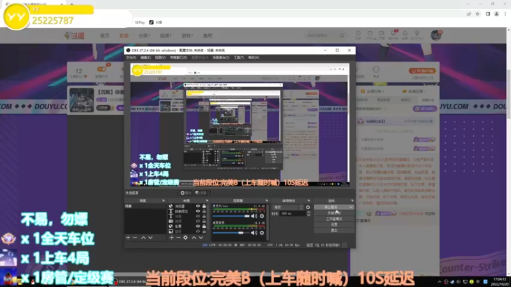Click OBS 27.2.4 taskbar item
Image resolution: width=511 pixels, height=287 pixels.
(x=130, y=281)
